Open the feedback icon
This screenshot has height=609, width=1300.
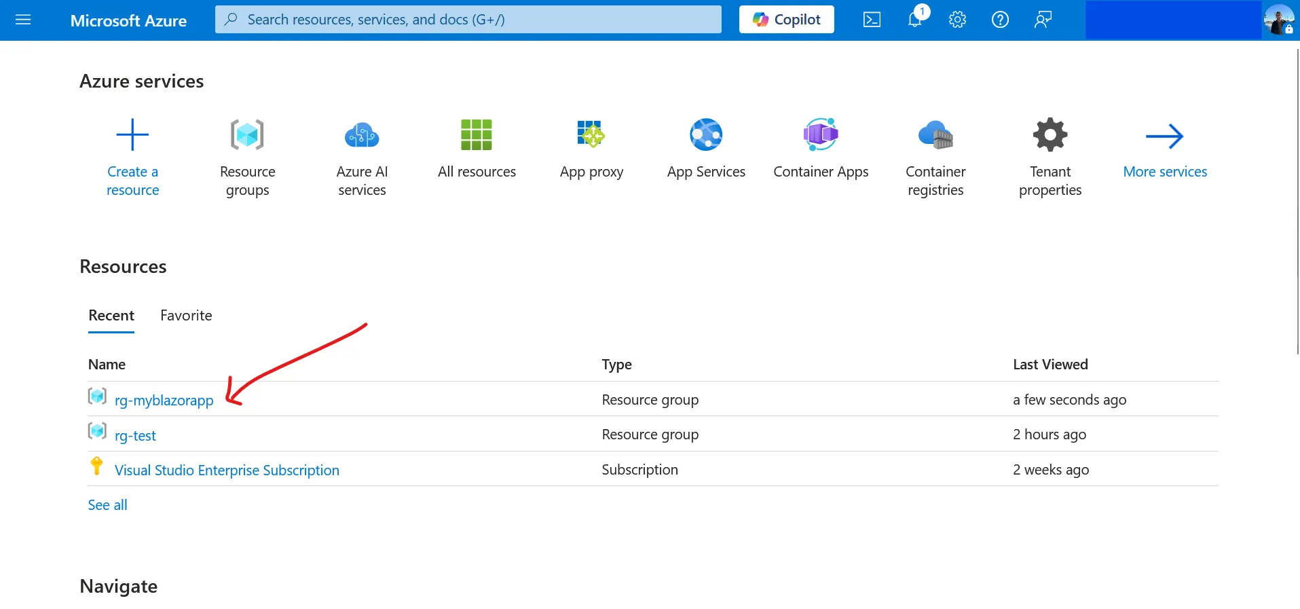tap(1043, 20)
